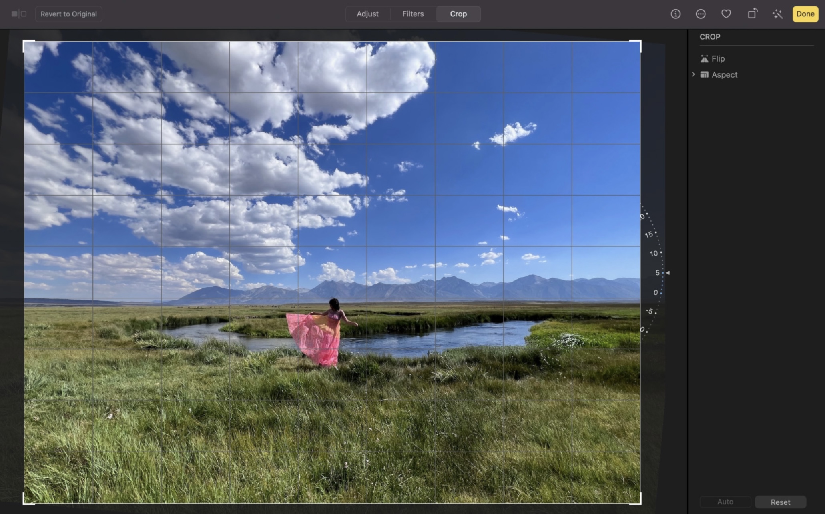
Task: Expand the Aspect options chevron
Action: pyautogui.click(x=693, y=74)
